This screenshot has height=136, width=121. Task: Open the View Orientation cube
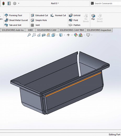pyautogui.click(x=53, y=35)
